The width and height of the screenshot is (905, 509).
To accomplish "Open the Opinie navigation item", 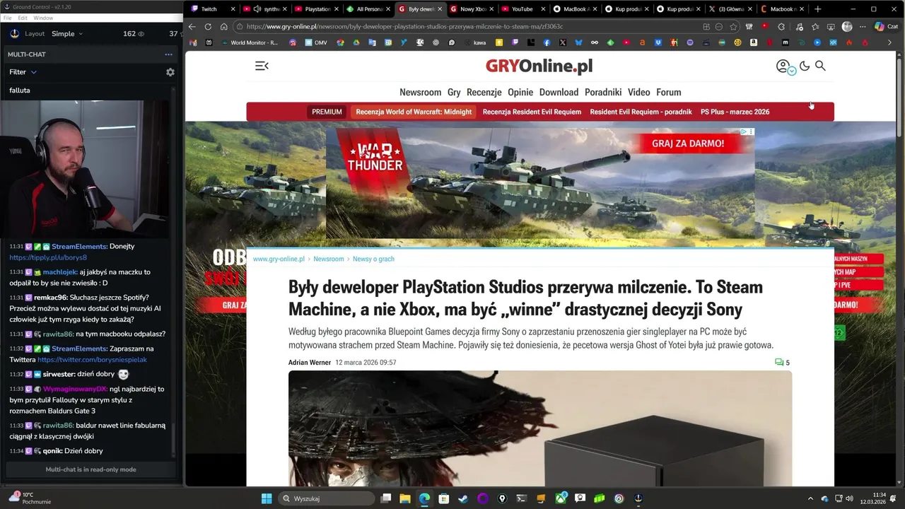I will coord(520,92).
